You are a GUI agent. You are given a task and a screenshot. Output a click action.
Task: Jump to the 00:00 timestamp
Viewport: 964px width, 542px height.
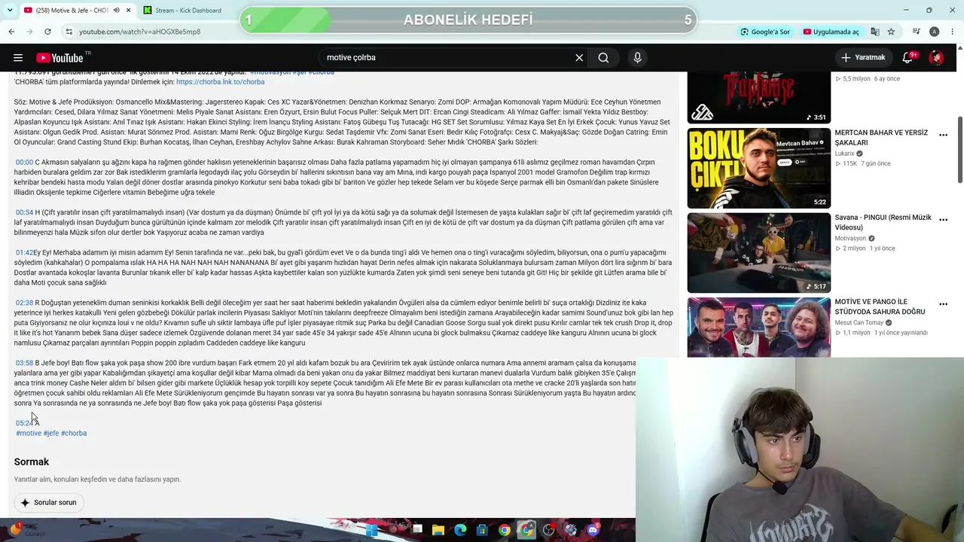tap(24, 162)
